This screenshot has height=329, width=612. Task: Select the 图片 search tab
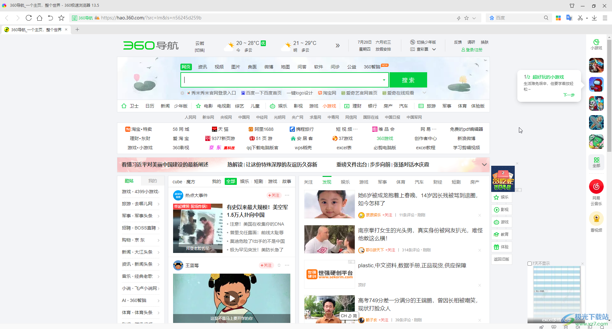(x=236, y=67)
